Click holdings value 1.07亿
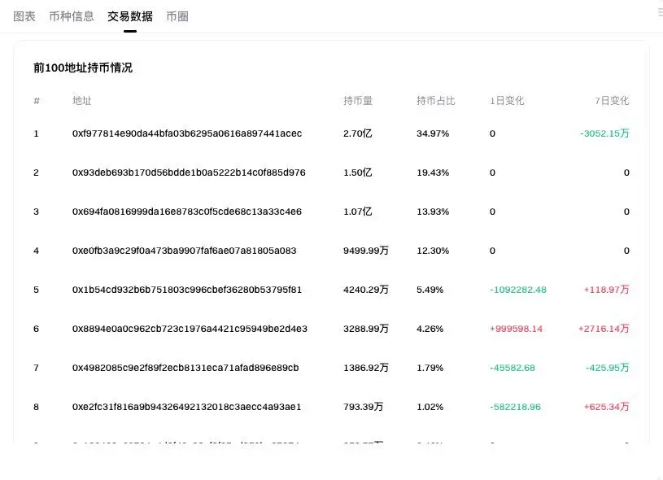 point(358,212)
